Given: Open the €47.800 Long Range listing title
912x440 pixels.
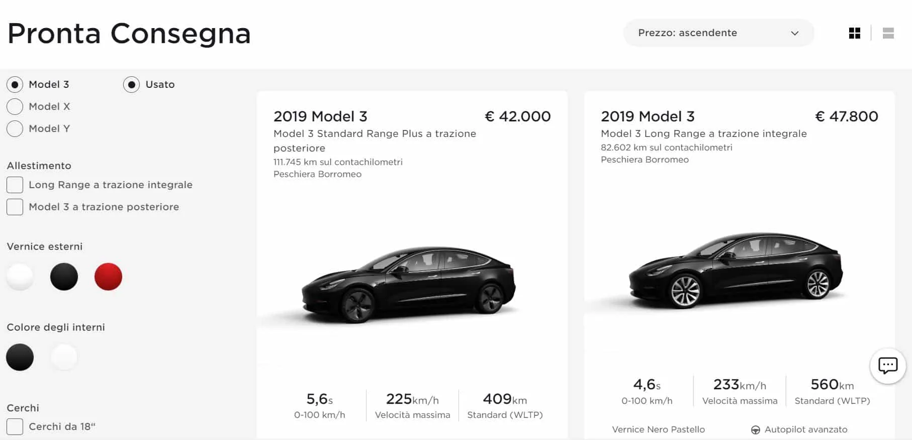Looking at the screenshot, I should [x=647, y=116].
